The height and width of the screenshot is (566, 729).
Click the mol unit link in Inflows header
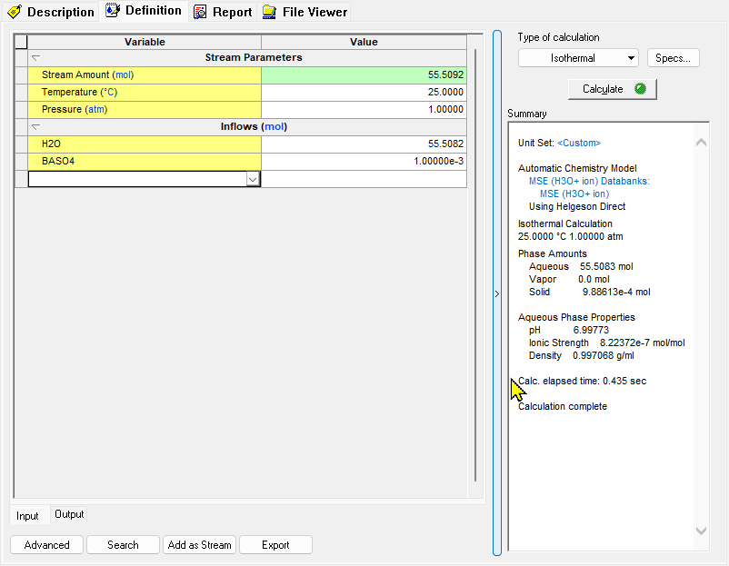pyautogui.click(x=275, y=127)
